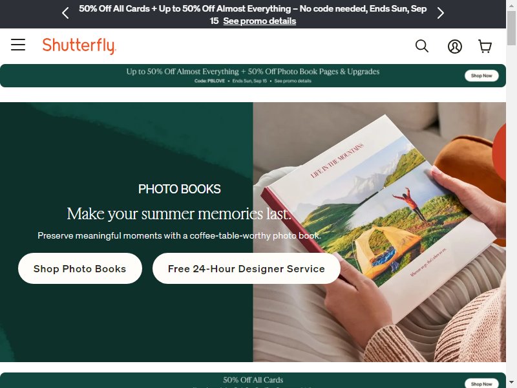Click the vertical scrollbar thumb
The width and height of the screenshot is (517, 388).
pyautogui.click(x=511, y=28)
